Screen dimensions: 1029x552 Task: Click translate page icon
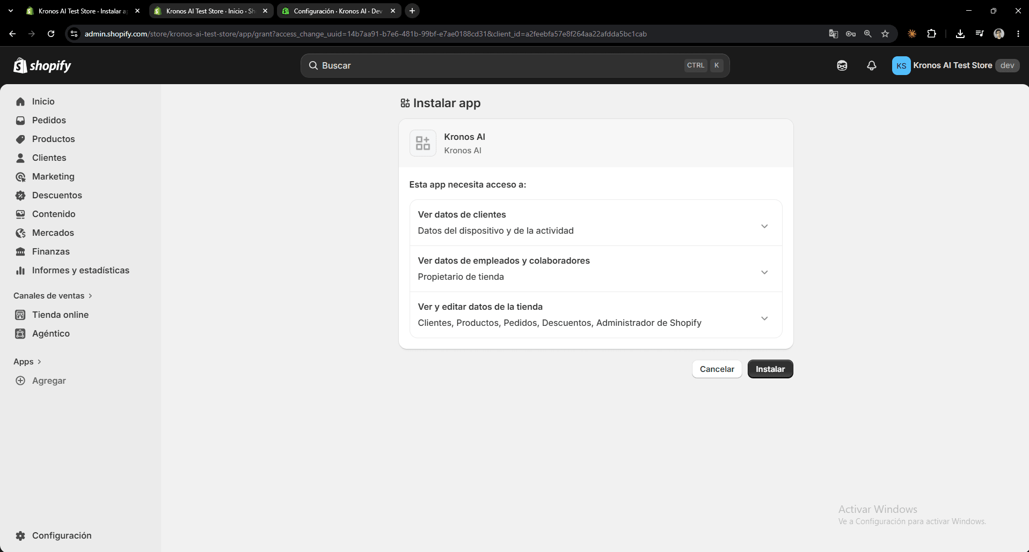point(833,34)
